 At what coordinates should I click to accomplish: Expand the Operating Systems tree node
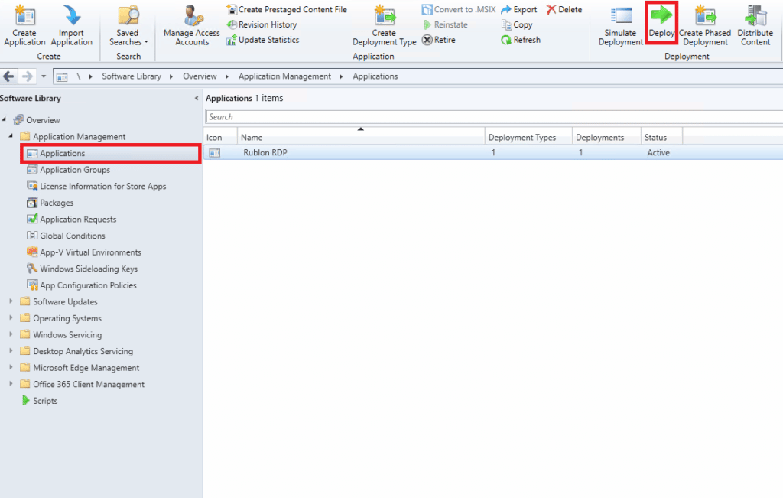tap(11, 318)
